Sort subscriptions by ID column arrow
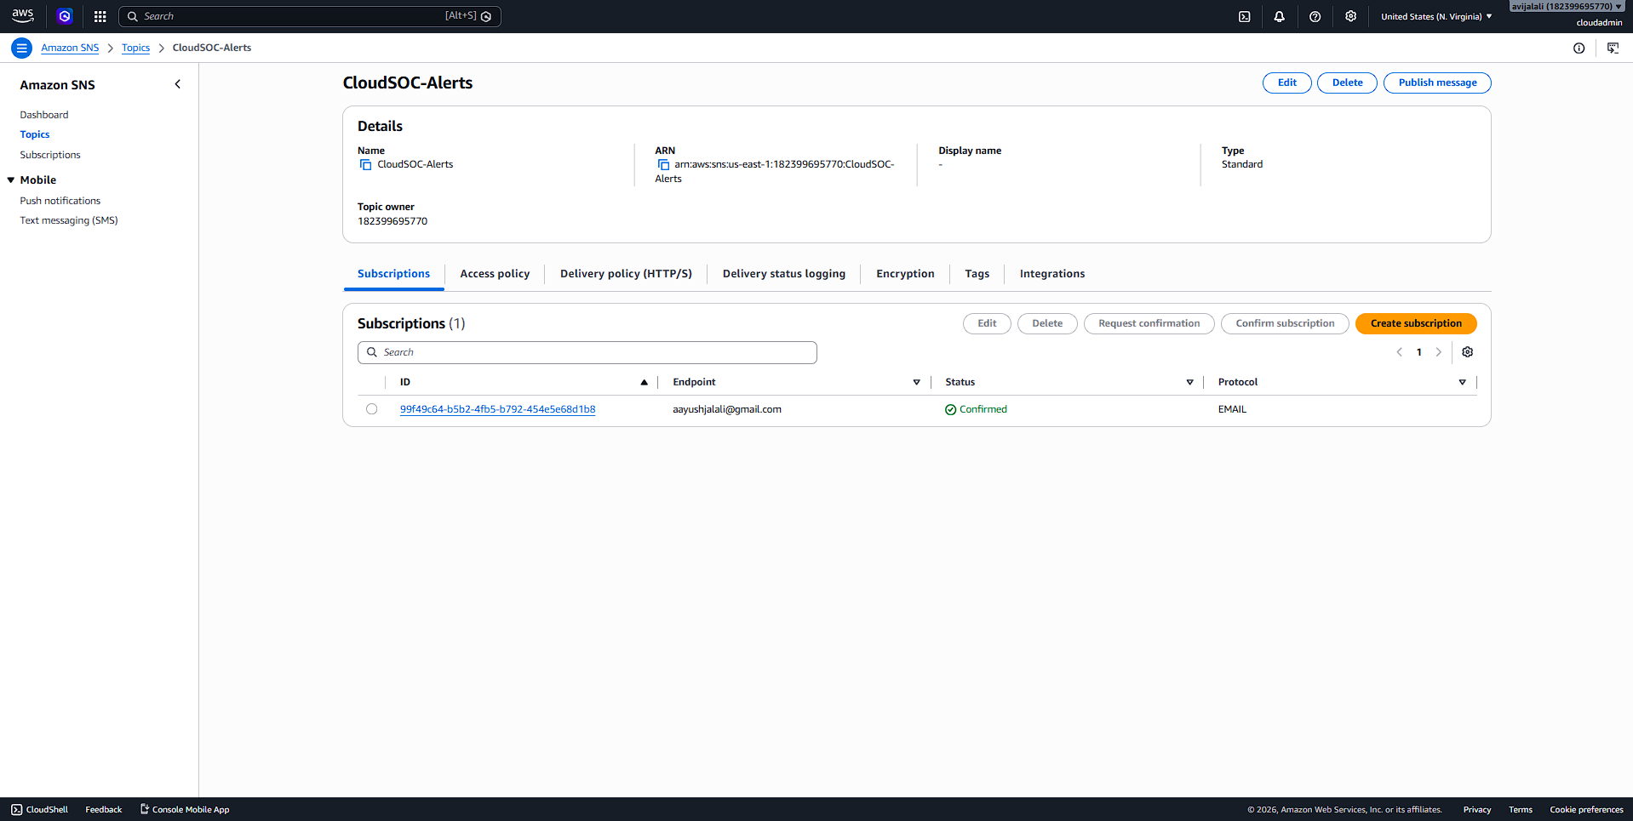The image size is (1633, 821). (645, 383)
